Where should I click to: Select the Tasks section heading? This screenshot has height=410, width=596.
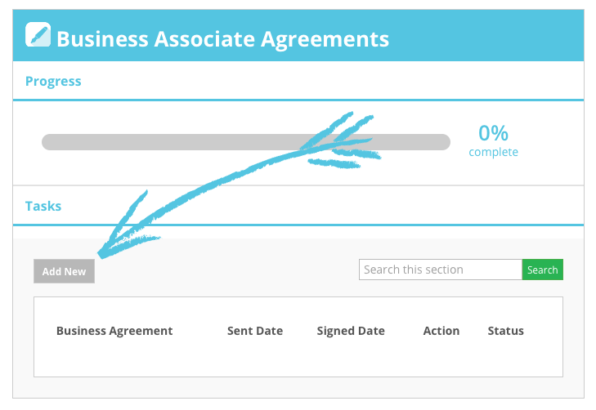pyautogui.click(x=43, y=206)
